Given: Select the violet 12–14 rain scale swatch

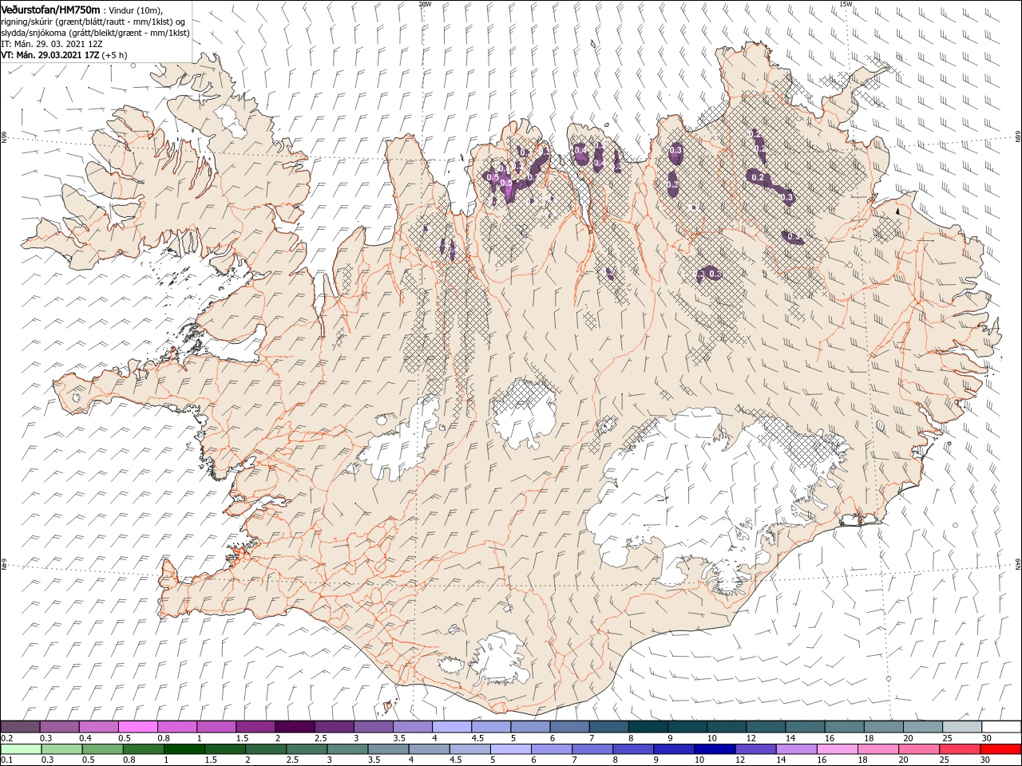Looking at the screenshot, I should 755,749.
